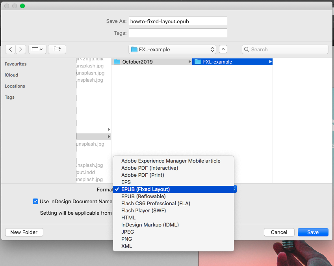Pick InDesign Markup (IDML) format
Screen dimensions: 334x266
coord(150,225)
